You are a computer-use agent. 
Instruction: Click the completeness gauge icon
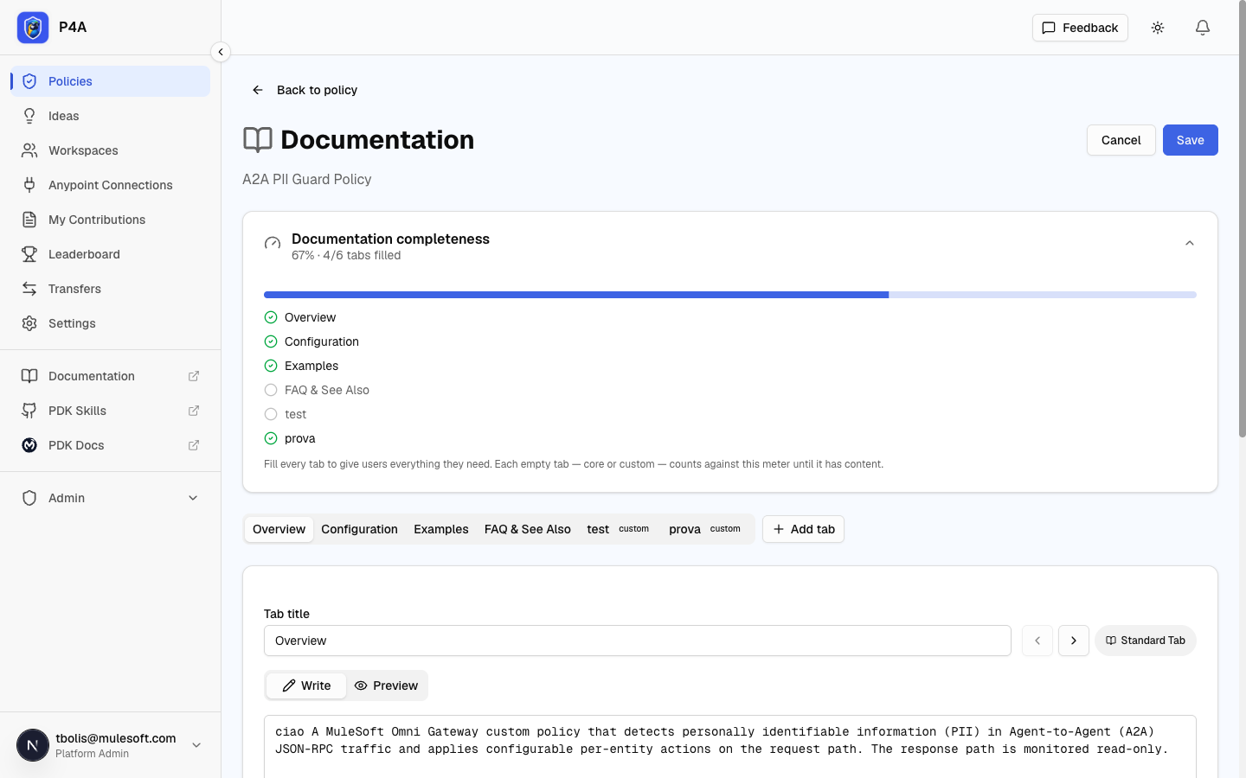(x=273, y=244)
